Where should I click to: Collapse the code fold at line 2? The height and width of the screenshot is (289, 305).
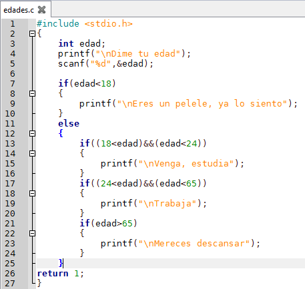pos(32,33)
